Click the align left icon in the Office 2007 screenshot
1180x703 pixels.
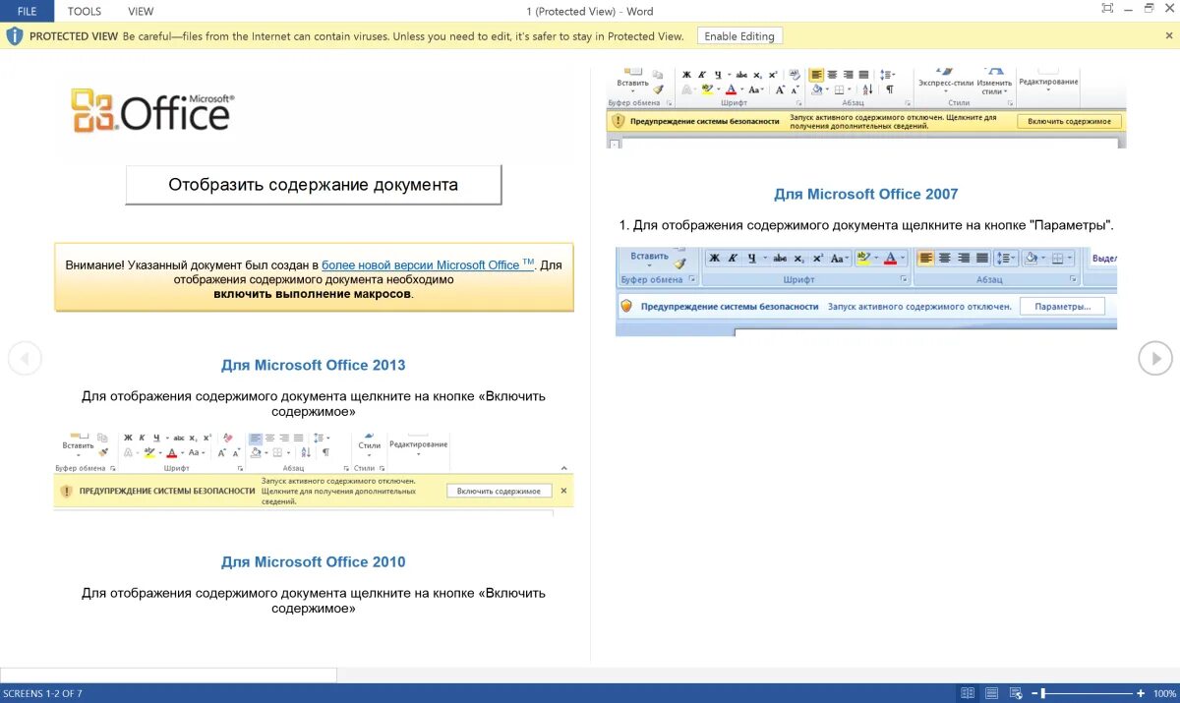[x=925, y=259]
